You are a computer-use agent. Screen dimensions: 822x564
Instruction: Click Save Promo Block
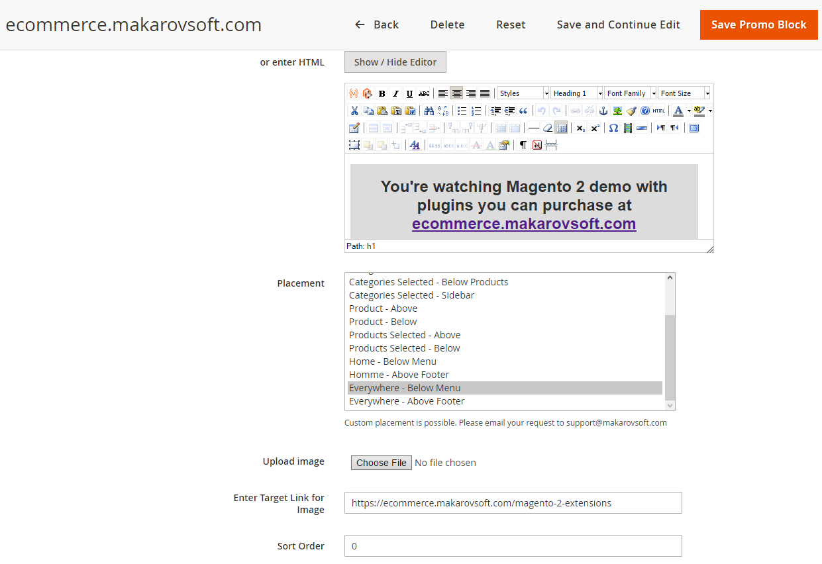[x=759, y=24]
